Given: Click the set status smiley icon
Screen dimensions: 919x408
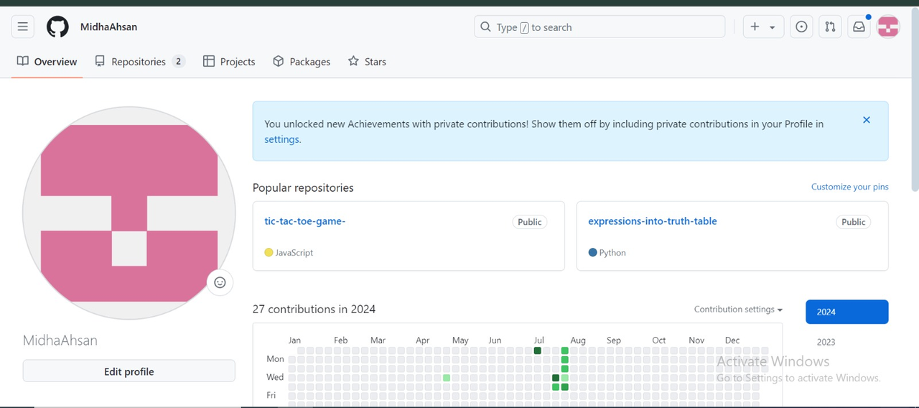Looking at the screenshot, I should [x=220, y=282].
